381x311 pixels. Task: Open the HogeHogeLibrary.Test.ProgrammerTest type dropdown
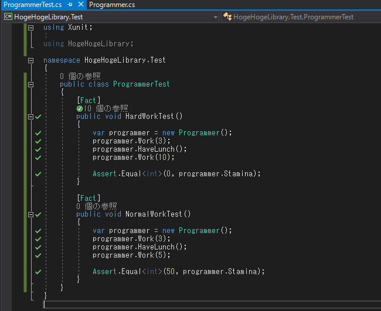pos(301,17)
